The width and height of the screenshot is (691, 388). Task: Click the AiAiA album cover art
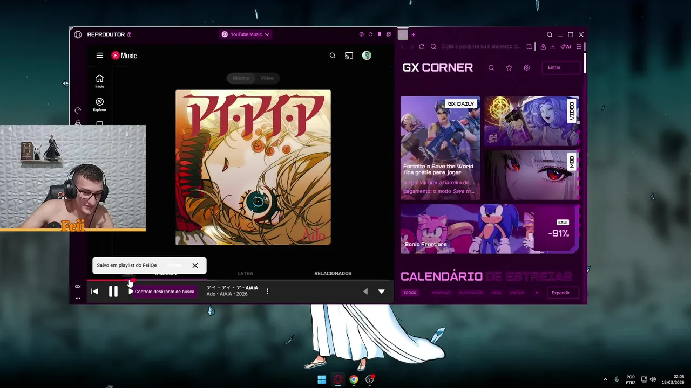[253, 168]
